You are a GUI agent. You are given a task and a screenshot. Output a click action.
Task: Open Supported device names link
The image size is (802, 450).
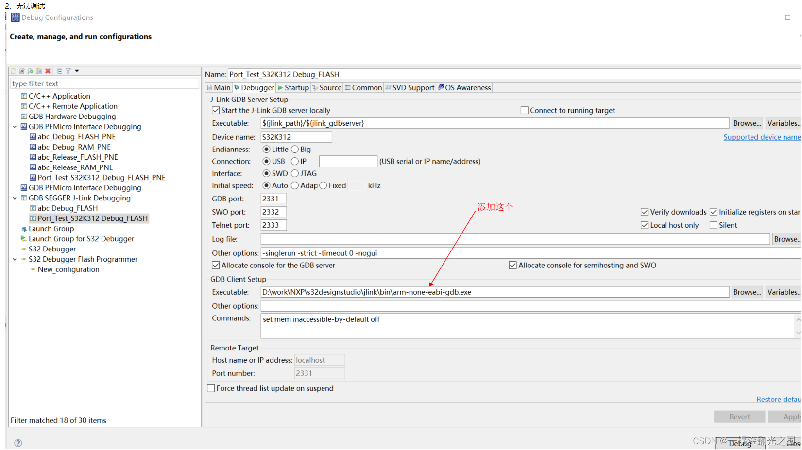coord(762,137)
